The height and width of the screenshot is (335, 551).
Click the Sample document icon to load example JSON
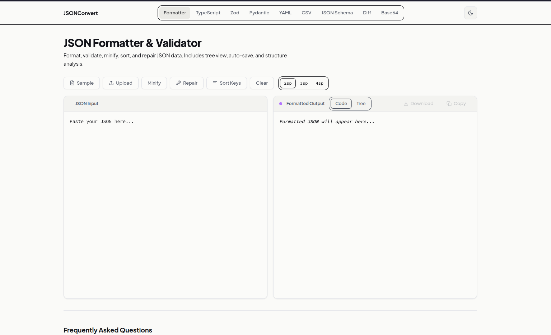click(x=72, y=83)
